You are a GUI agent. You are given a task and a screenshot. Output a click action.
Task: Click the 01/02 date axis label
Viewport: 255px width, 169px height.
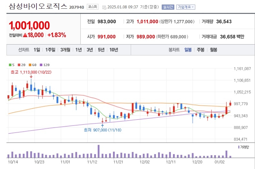[x=219, y=162]
